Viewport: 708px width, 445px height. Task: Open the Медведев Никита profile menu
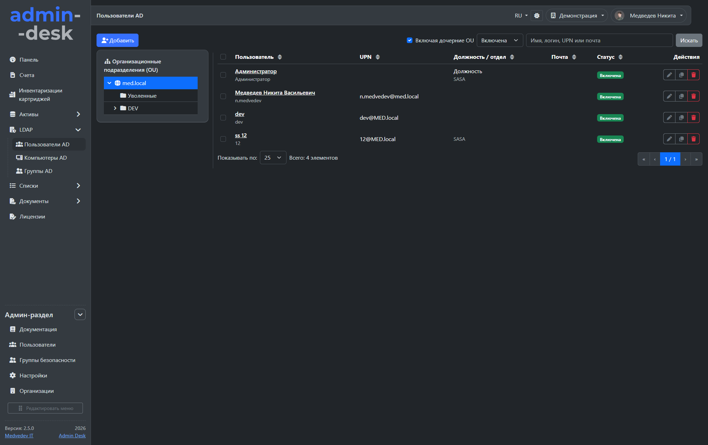pos(649,16)
